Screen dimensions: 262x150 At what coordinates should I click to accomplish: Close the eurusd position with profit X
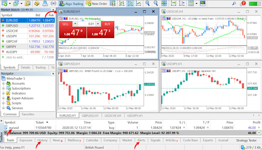coord(259,127)
